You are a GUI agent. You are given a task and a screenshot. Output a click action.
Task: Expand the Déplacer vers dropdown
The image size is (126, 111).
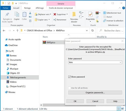click(50, 14)
